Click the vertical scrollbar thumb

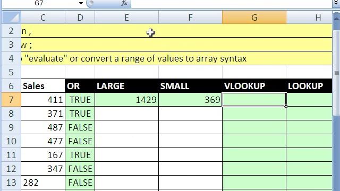(336, 73)
